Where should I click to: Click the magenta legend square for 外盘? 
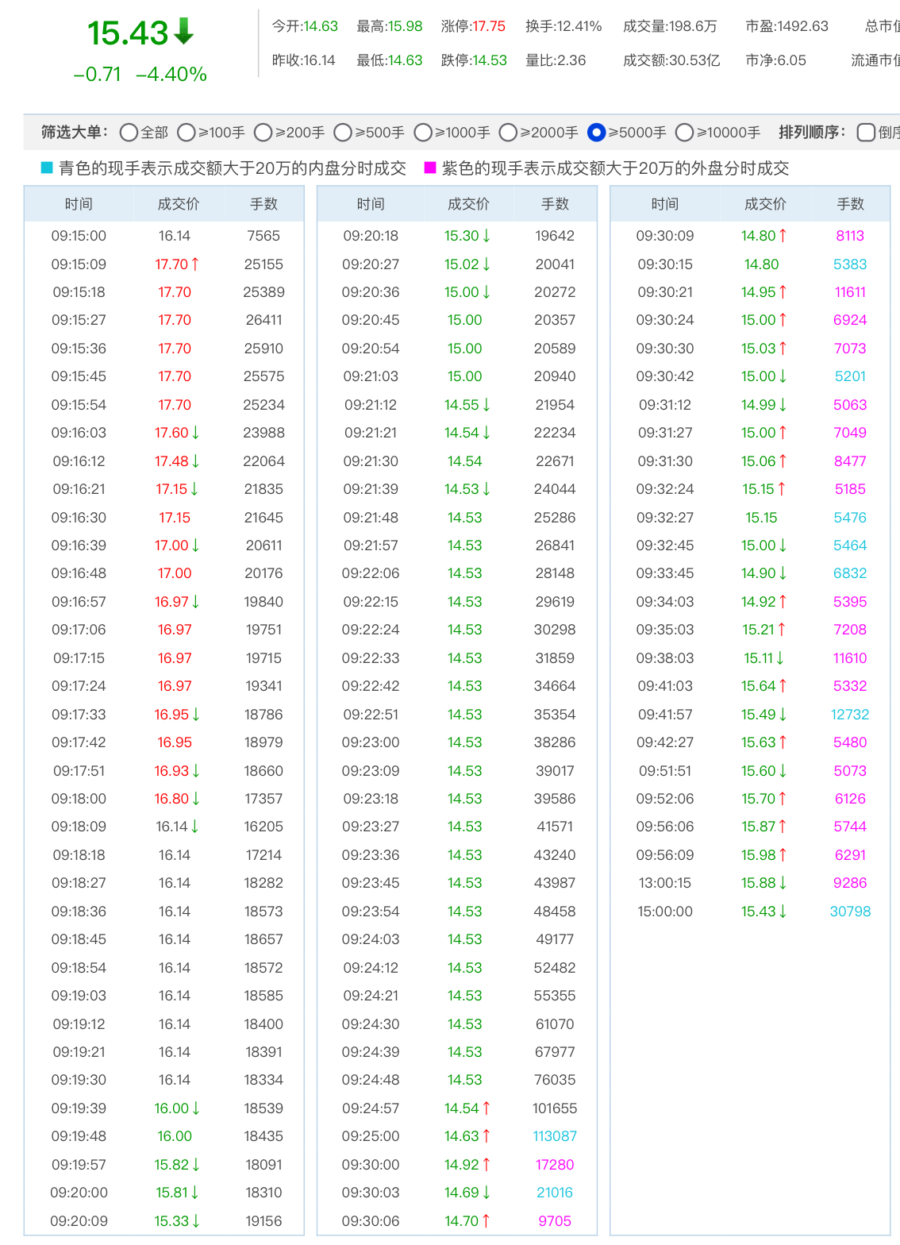point(430,168)
